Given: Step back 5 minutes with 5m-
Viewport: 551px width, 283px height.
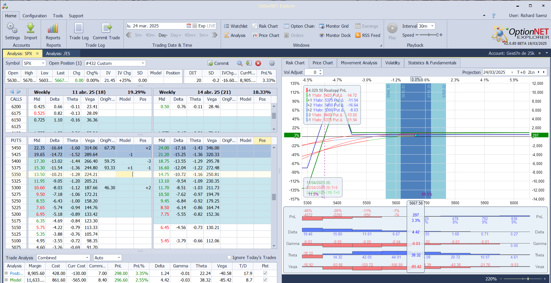Looking at the screenshot, I should (139, 35).
